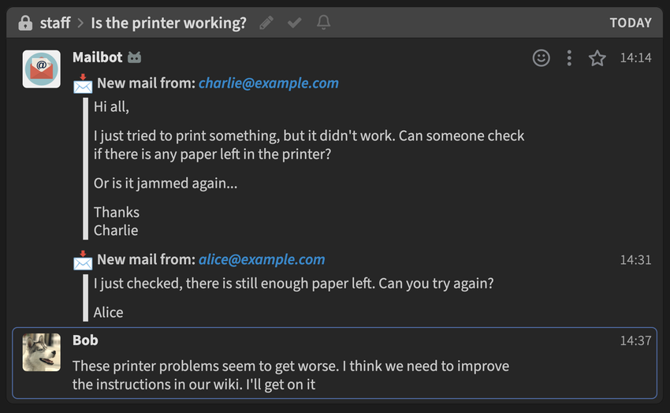This screenshot has width=670, height=413.
Task: Toggle topic notifications with the bell icon
Action: tap(323, 23)
